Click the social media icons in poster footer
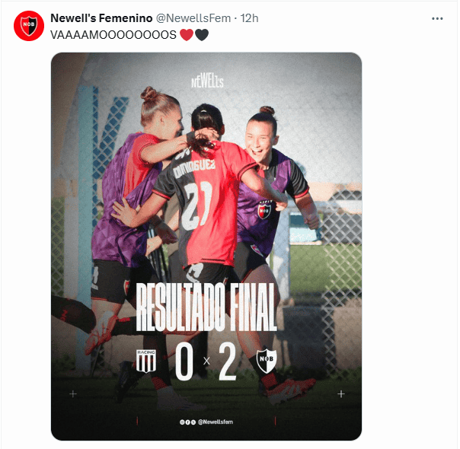This screenshot has width=460, height=449. pyautogui.click(x=187, y=422)
